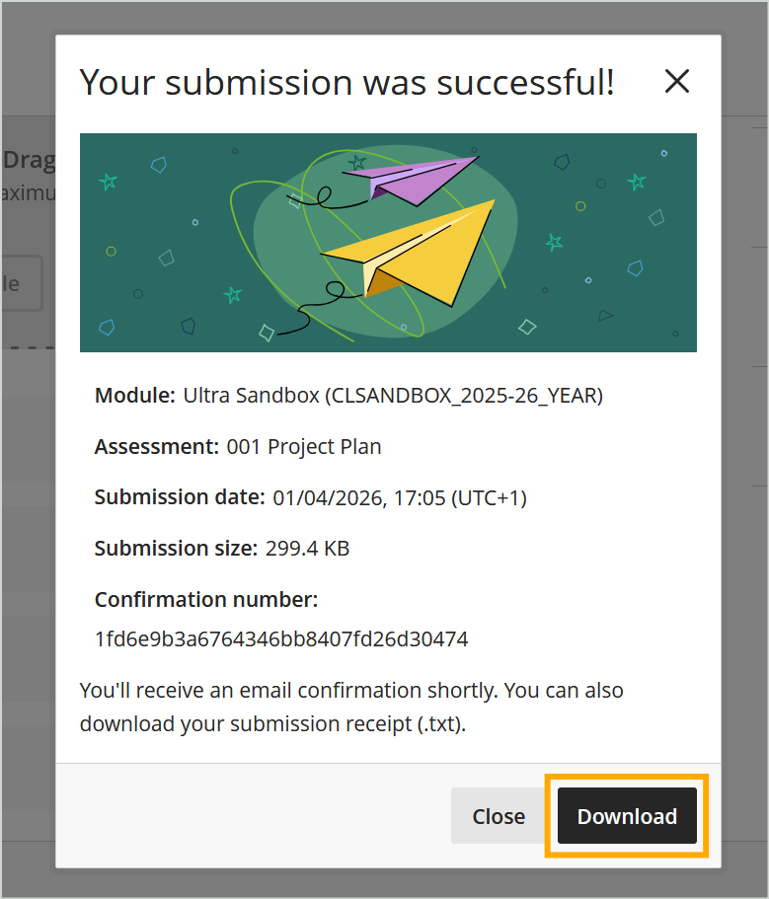The width and height of the screenshot is (769, 899).
Task: Click the green star at banner's upper right
Action: click(636, 182)
